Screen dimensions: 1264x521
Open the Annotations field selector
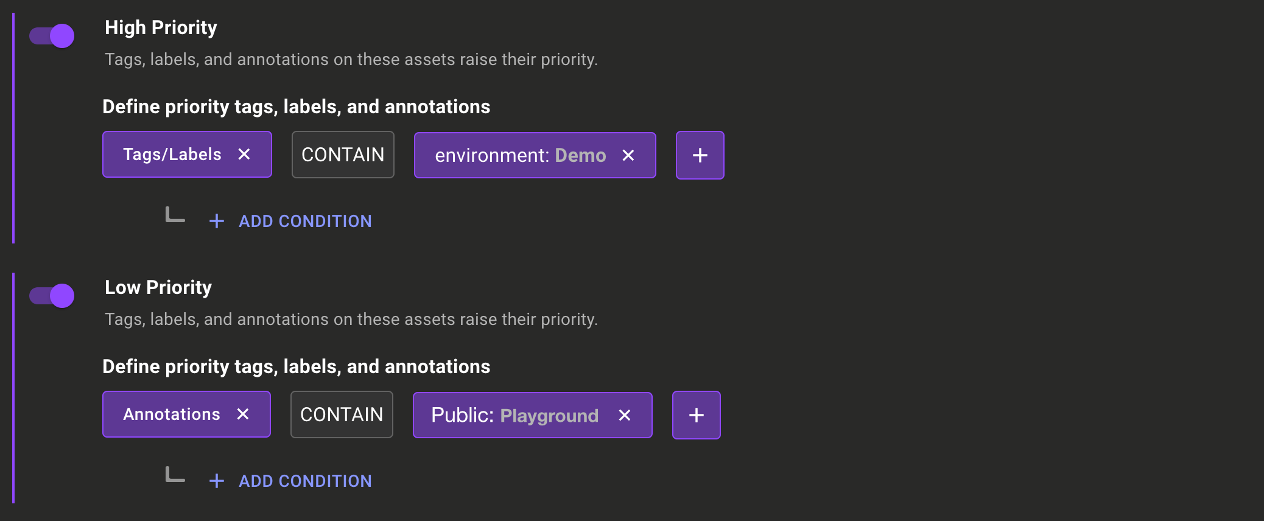[x=171, y=414]
